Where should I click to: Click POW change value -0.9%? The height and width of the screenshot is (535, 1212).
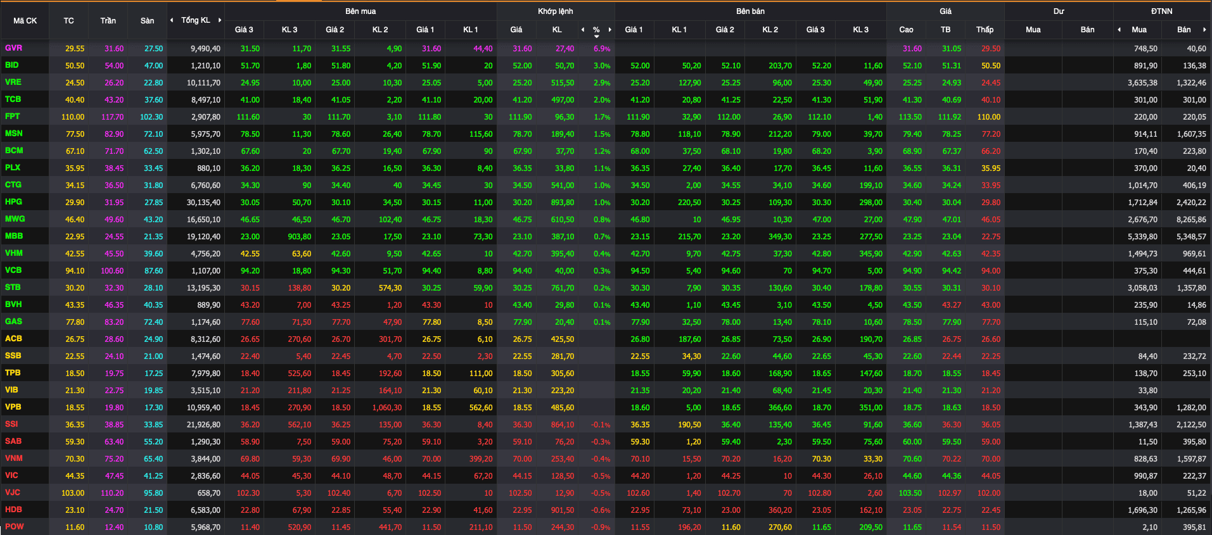click(x=601, y=527)
